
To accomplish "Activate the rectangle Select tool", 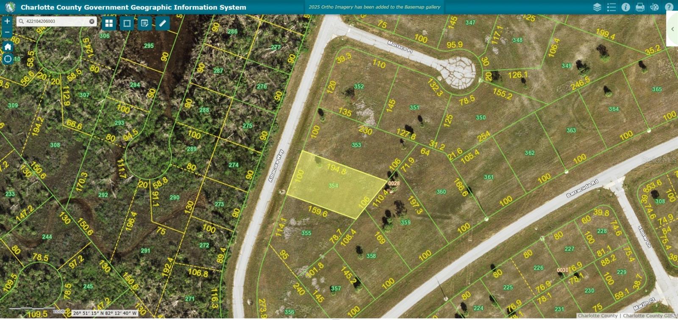I will point(127,23).
